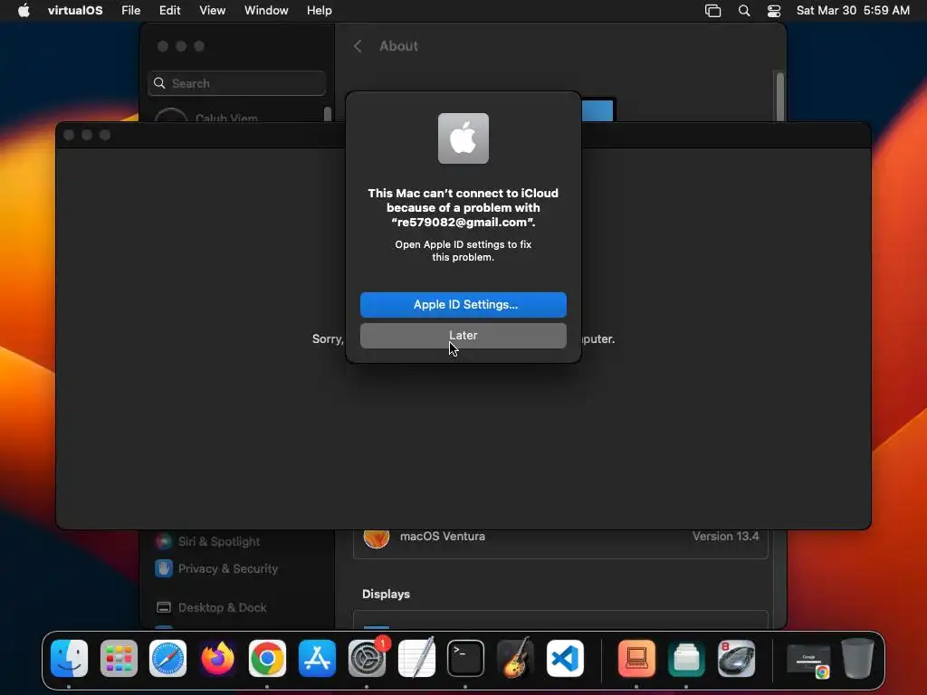
Task: Click the orange laptop app icon in the Dock
Action: 636,659
